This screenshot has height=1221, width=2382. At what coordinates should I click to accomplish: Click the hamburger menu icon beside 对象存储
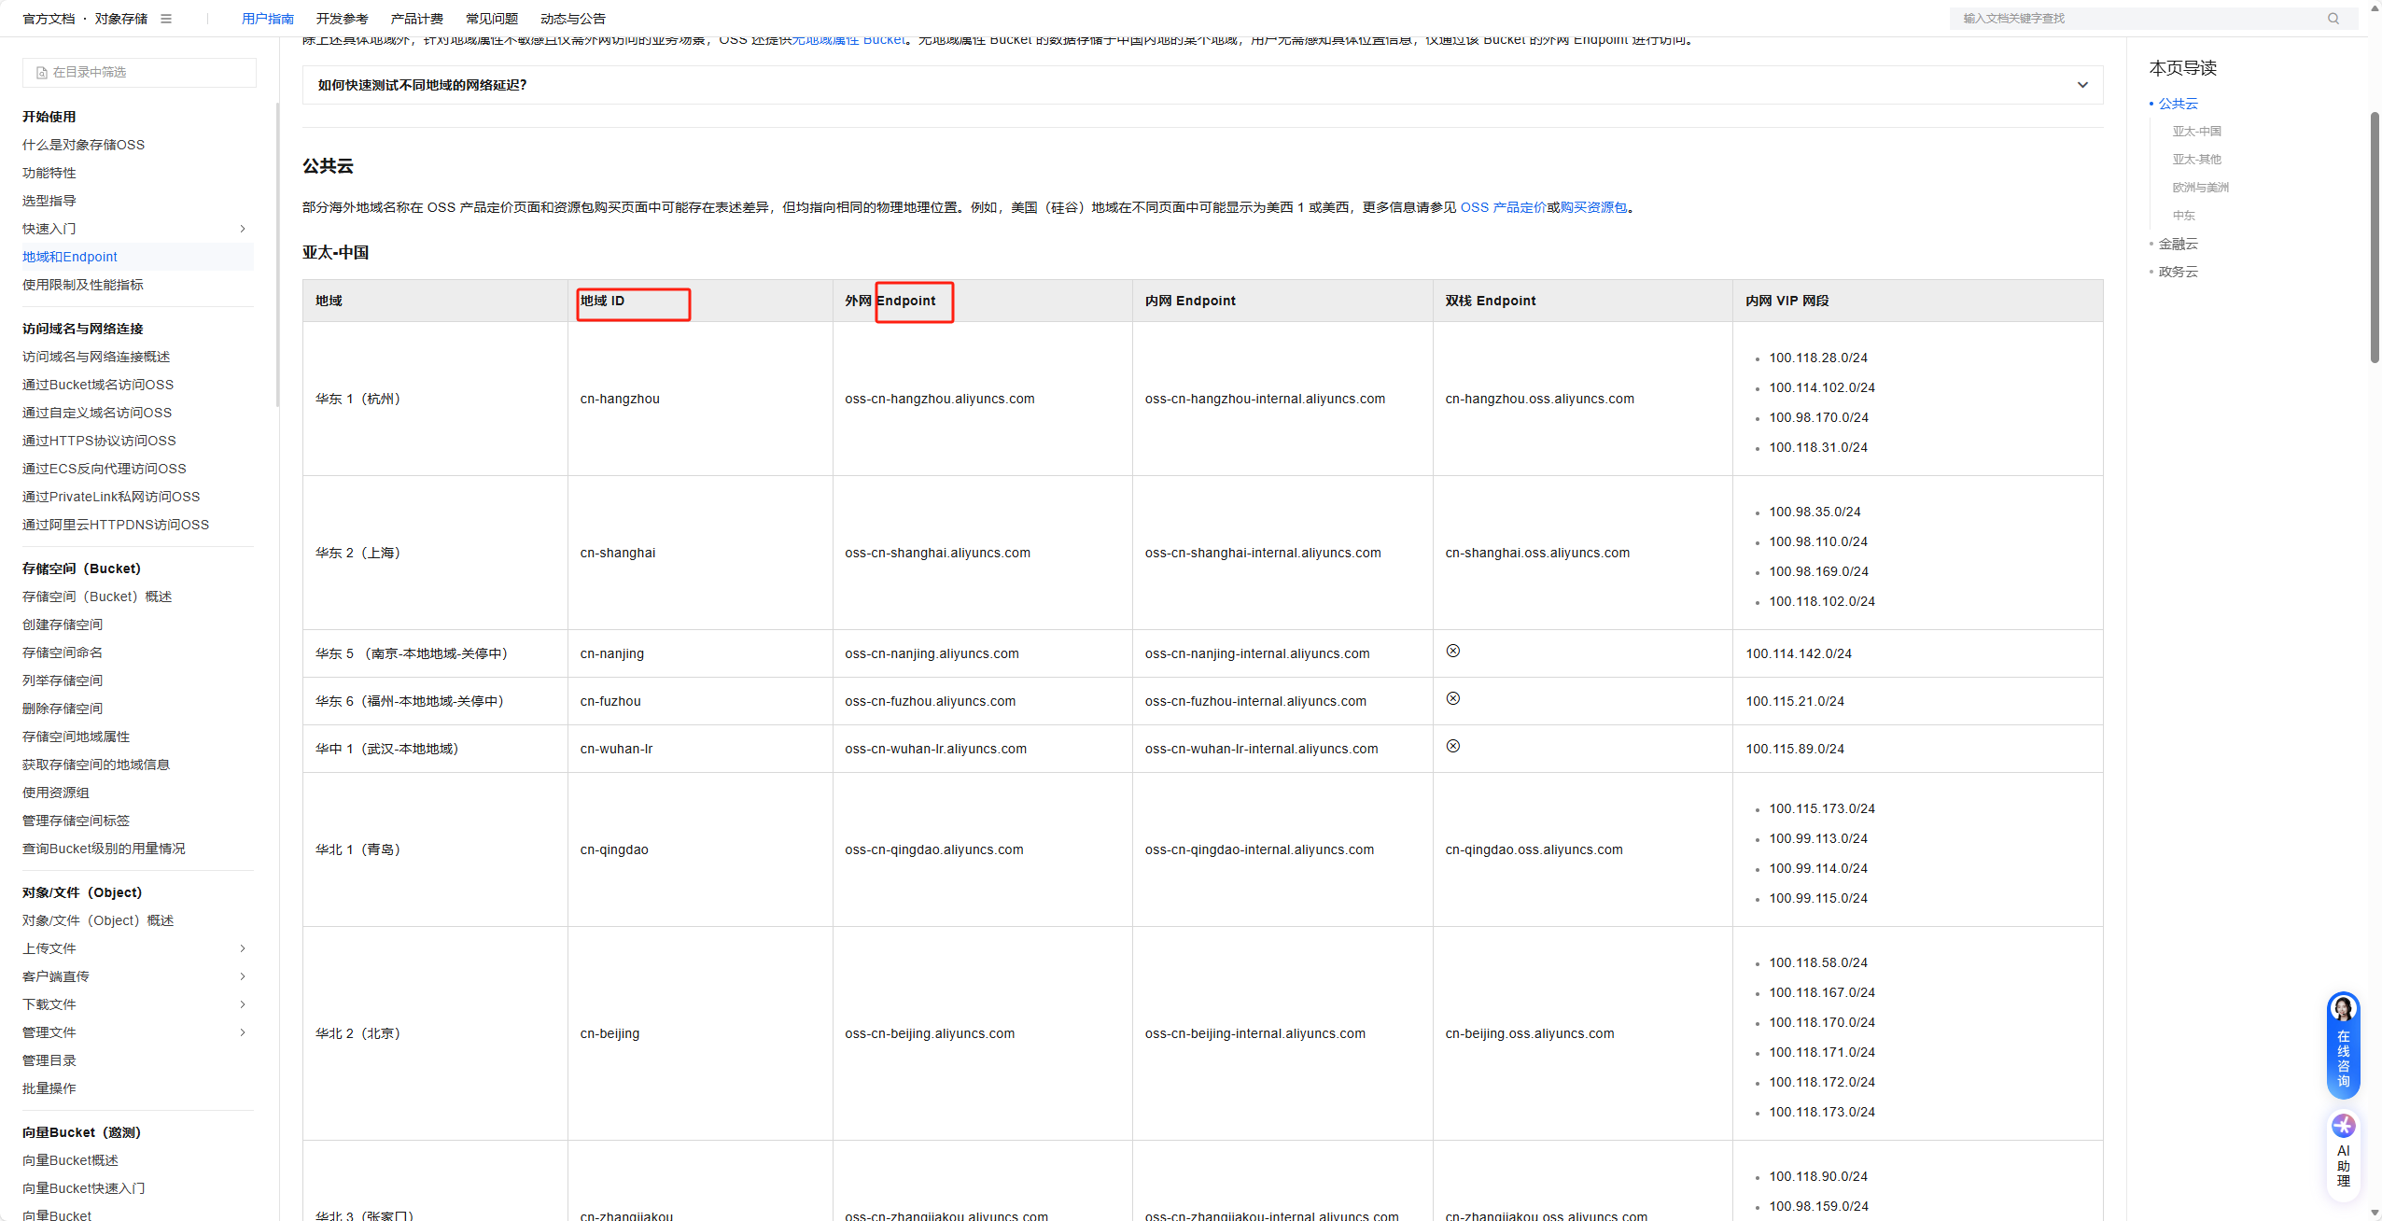(x=166, y=19)
